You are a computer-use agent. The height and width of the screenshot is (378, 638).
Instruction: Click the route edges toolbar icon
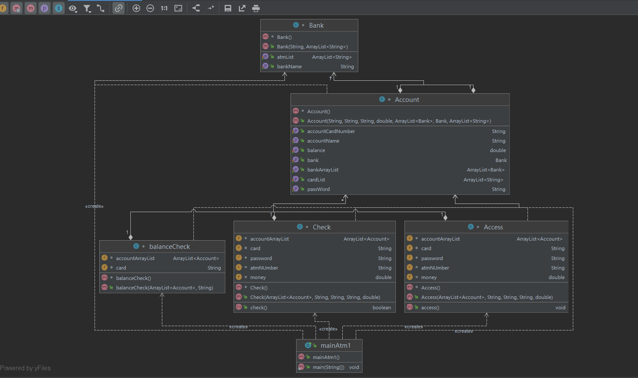(x=210, y=8)
